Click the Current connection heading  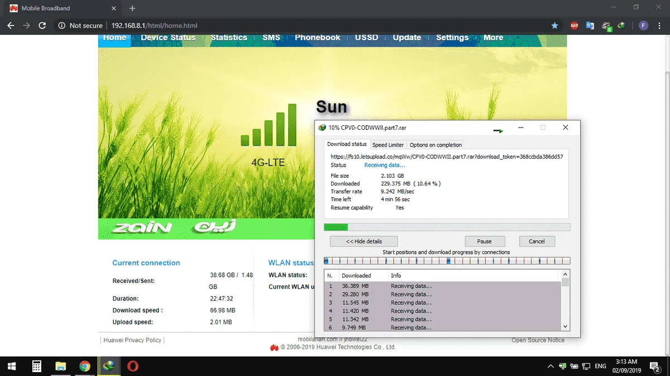[x=146, y=263]
